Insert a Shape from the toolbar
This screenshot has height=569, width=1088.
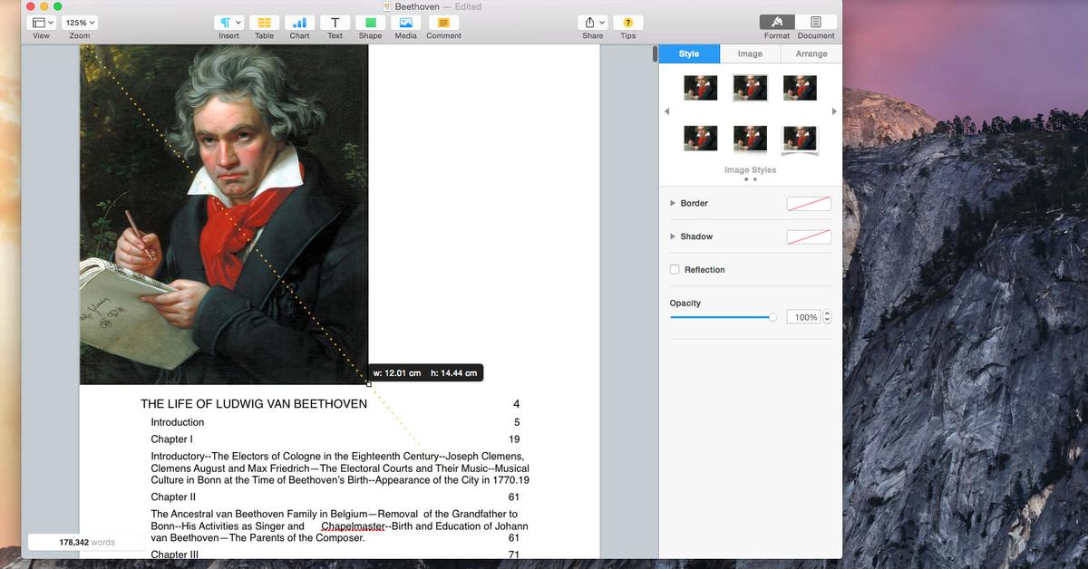point(370,23)
